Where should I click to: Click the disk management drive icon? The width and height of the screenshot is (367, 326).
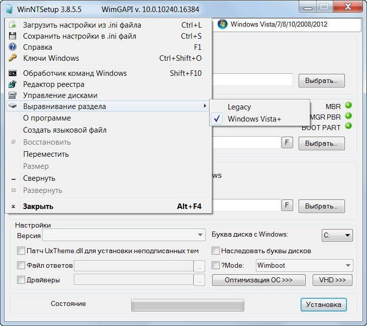[13, 95]
